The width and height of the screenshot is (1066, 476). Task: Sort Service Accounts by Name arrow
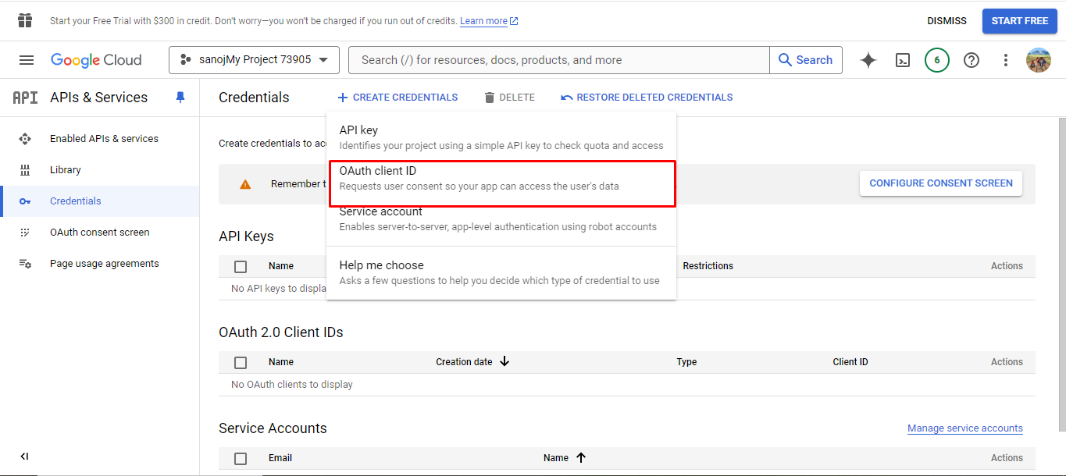(x=581, y=458)
